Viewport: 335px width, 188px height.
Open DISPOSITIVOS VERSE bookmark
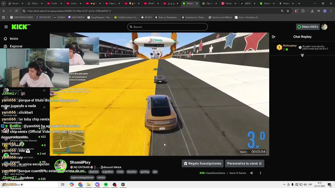[x=21, y=17]
